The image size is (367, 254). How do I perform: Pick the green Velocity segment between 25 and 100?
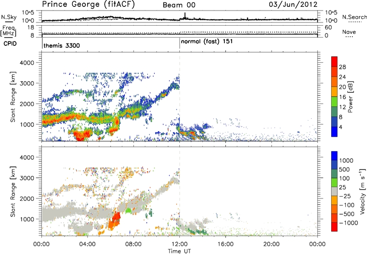(x=334, y=182)
